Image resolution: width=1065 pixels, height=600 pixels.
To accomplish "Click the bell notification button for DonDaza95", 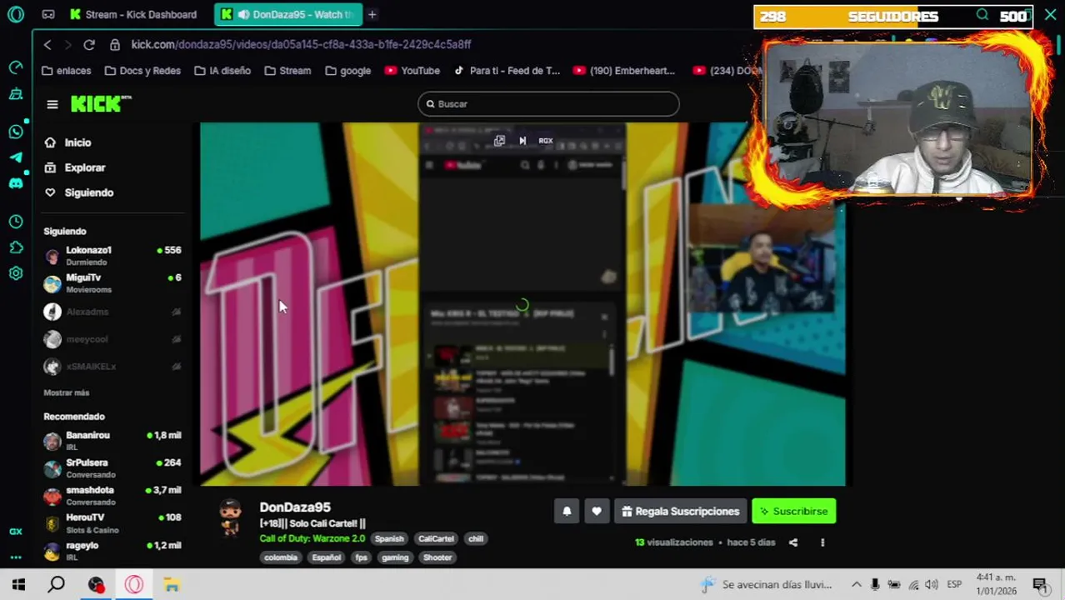I will (567, 511).
